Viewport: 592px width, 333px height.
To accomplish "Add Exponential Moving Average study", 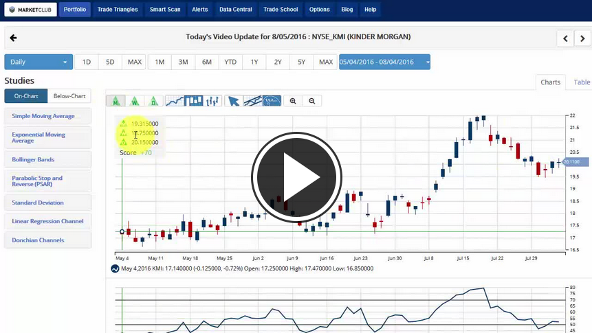I will (x=48, y=137).
